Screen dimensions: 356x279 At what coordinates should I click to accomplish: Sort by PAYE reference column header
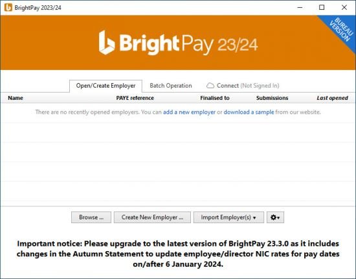click(x=135, y=98)
